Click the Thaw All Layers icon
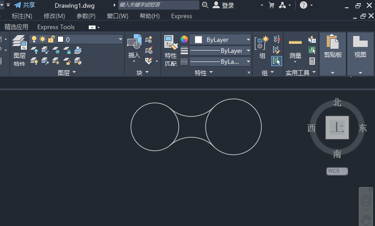The height and width of the screenshot is (226, 375). point(56,62)
